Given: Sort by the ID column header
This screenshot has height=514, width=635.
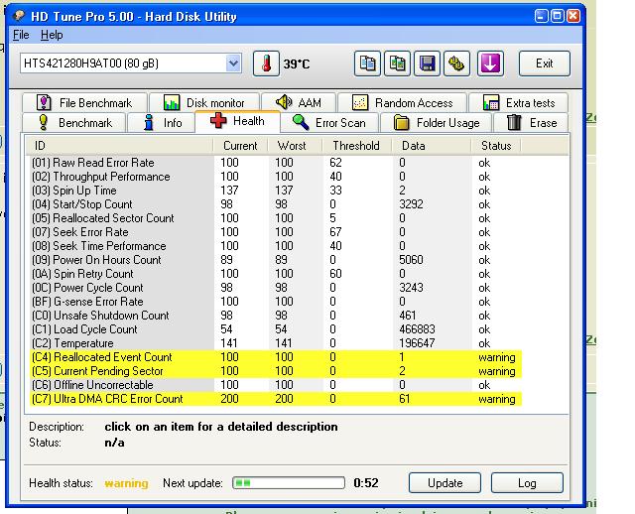Looking at the screenshot, I should (x=120, y=146).
